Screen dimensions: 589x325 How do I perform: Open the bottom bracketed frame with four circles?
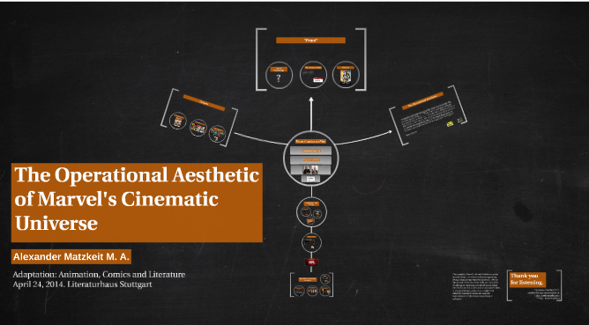pos(312,284)
